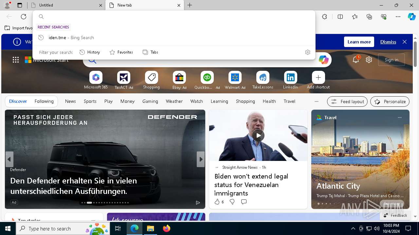Open the Microsoft 365 shortcut
This screenshot has width=419, height=235.
(x=96, y=80)
